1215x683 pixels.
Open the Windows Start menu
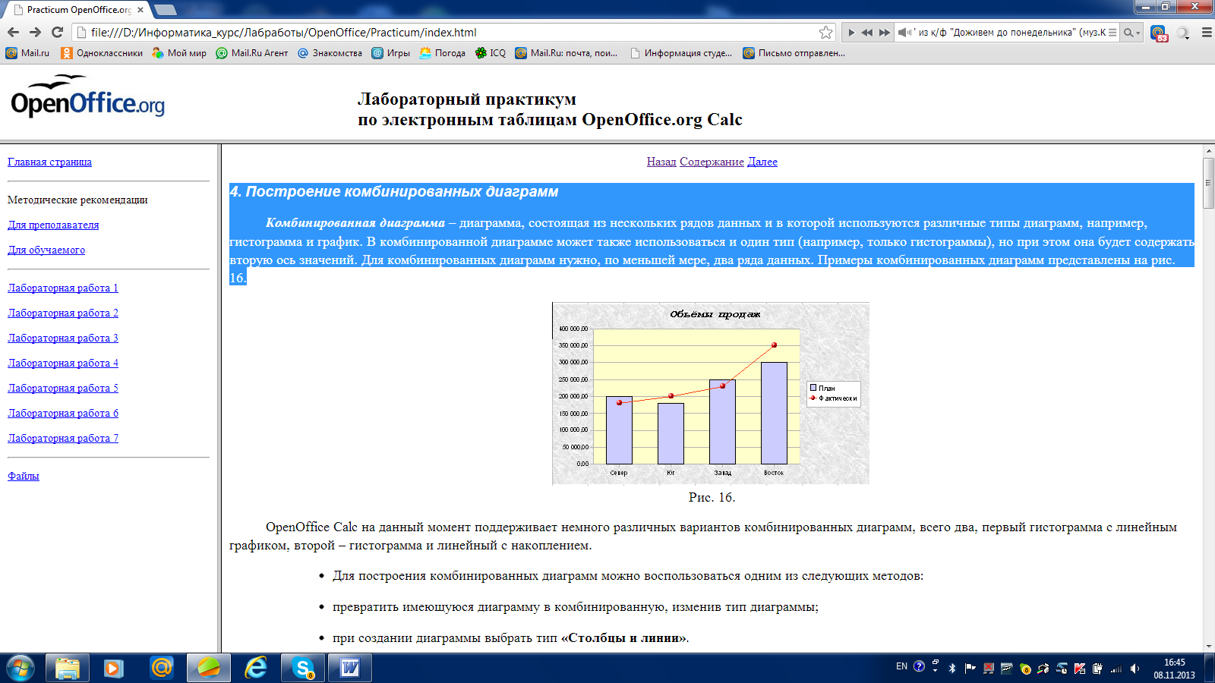(21, 668)
